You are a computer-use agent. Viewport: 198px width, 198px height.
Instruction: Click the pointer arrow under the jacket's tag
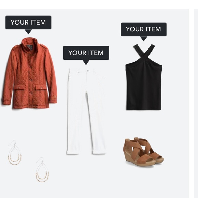(x=28, y=31)
